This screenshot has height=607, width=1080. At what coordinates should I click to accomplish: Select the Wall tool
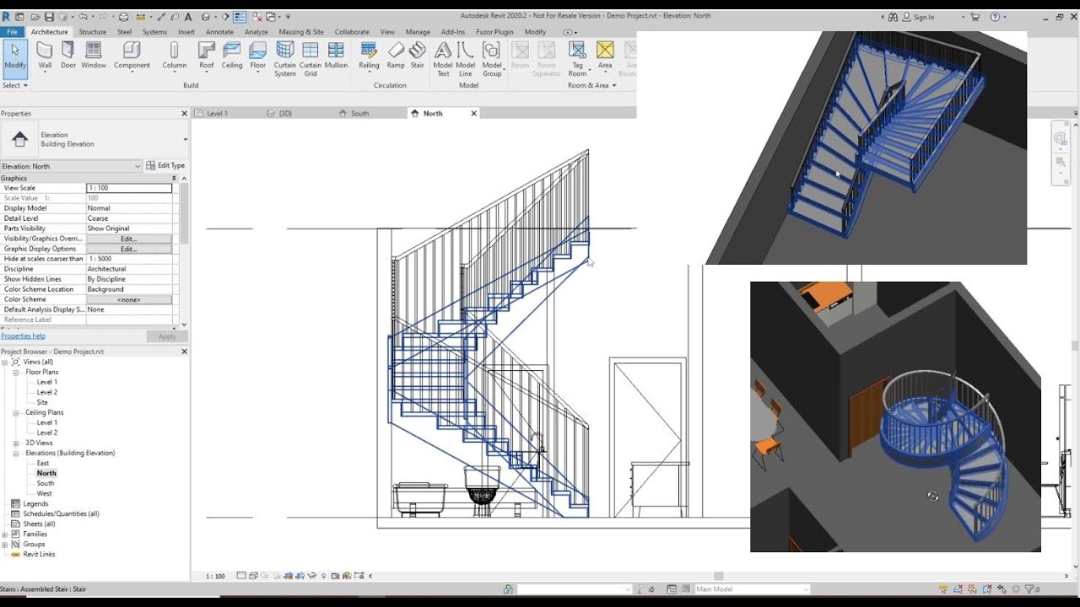45,56
